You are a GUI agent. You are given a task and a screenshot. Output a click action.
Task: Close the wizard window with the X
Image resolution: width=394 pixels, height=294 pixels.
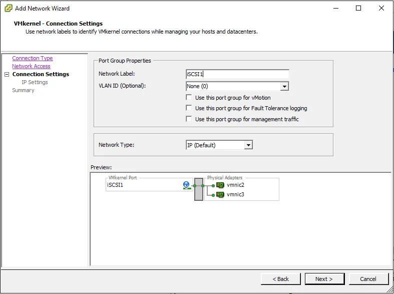point(381,8)
